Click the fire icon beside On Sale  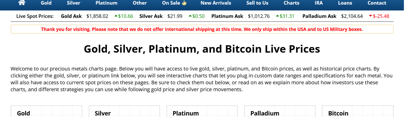(x=184, y=3)
